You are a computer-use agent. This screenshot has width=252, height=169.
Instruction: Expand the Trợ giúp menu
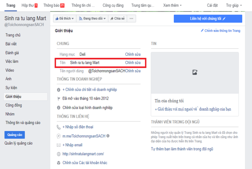click(x=234, y=5)
